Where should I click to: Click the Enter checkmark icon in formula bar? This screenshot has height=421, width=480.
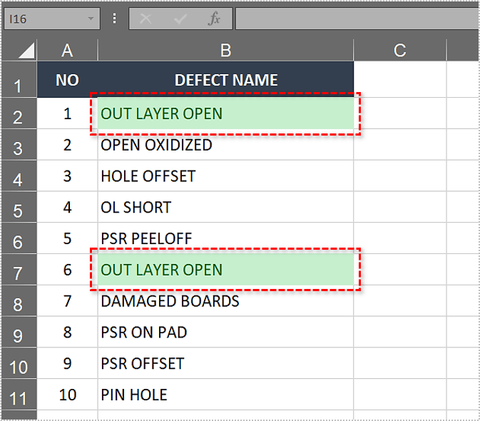click(180, 19)
